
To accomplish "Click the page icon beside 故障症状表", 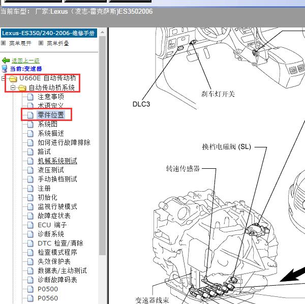I will pyautogui.click(x=30, y=216).
